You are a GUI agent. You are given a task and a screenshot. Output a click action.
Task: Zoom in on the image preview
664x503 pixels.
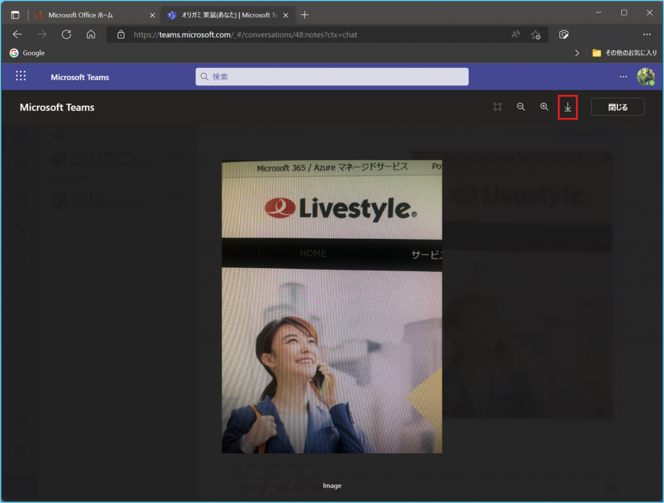(x=545, y=107)
